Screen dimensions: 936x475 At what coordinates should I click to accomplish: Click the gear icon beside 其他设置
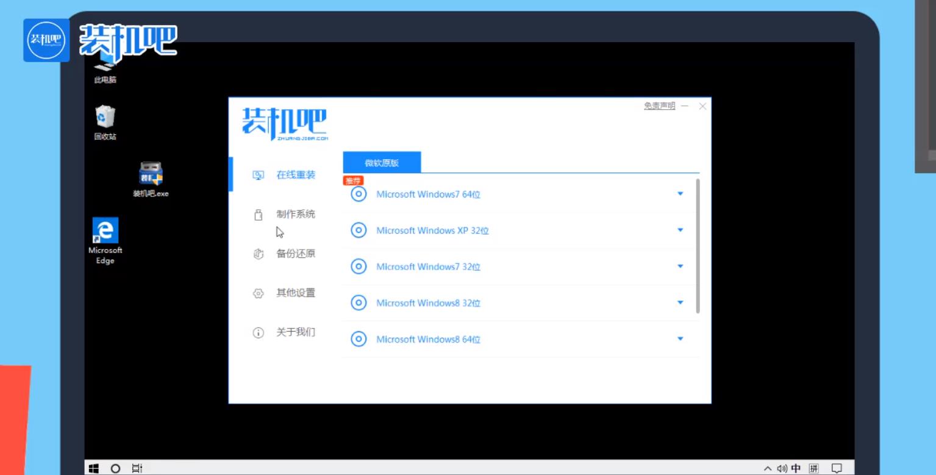tap(258, 293)
